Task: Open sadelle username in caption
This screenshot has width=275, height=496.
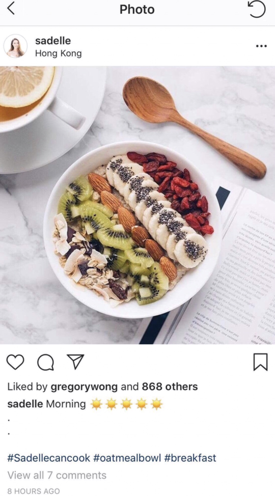Action: tap(25, 404)
